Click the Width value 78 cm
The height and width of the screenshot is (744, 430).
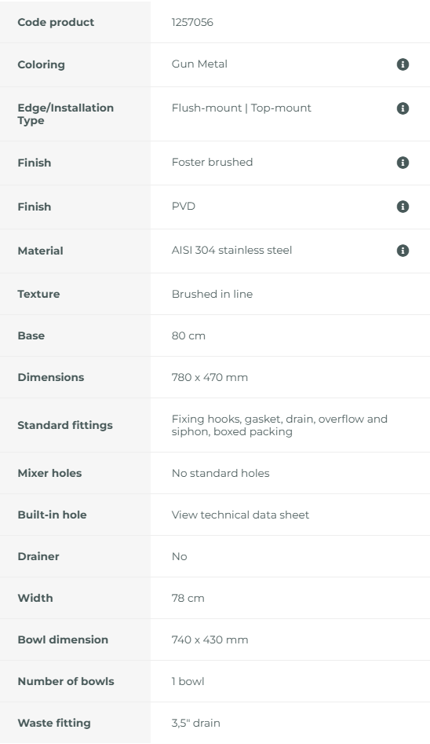coord(188,599)
